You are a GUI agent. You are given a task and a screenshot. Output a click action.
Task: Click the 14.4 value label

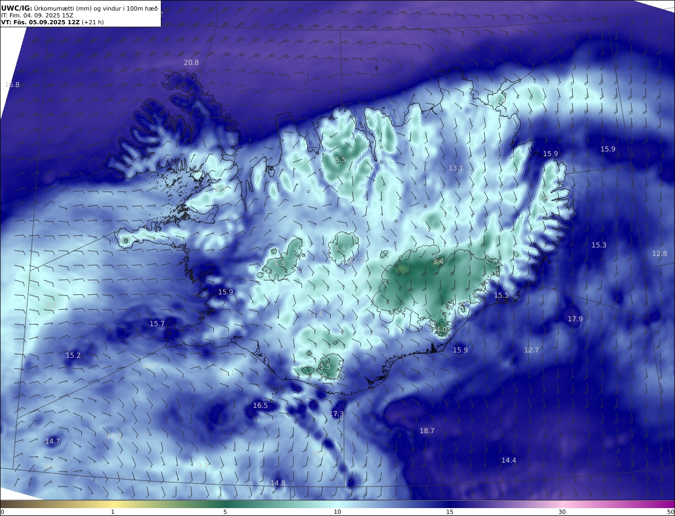pyautogui.click(x=509, y=460)
